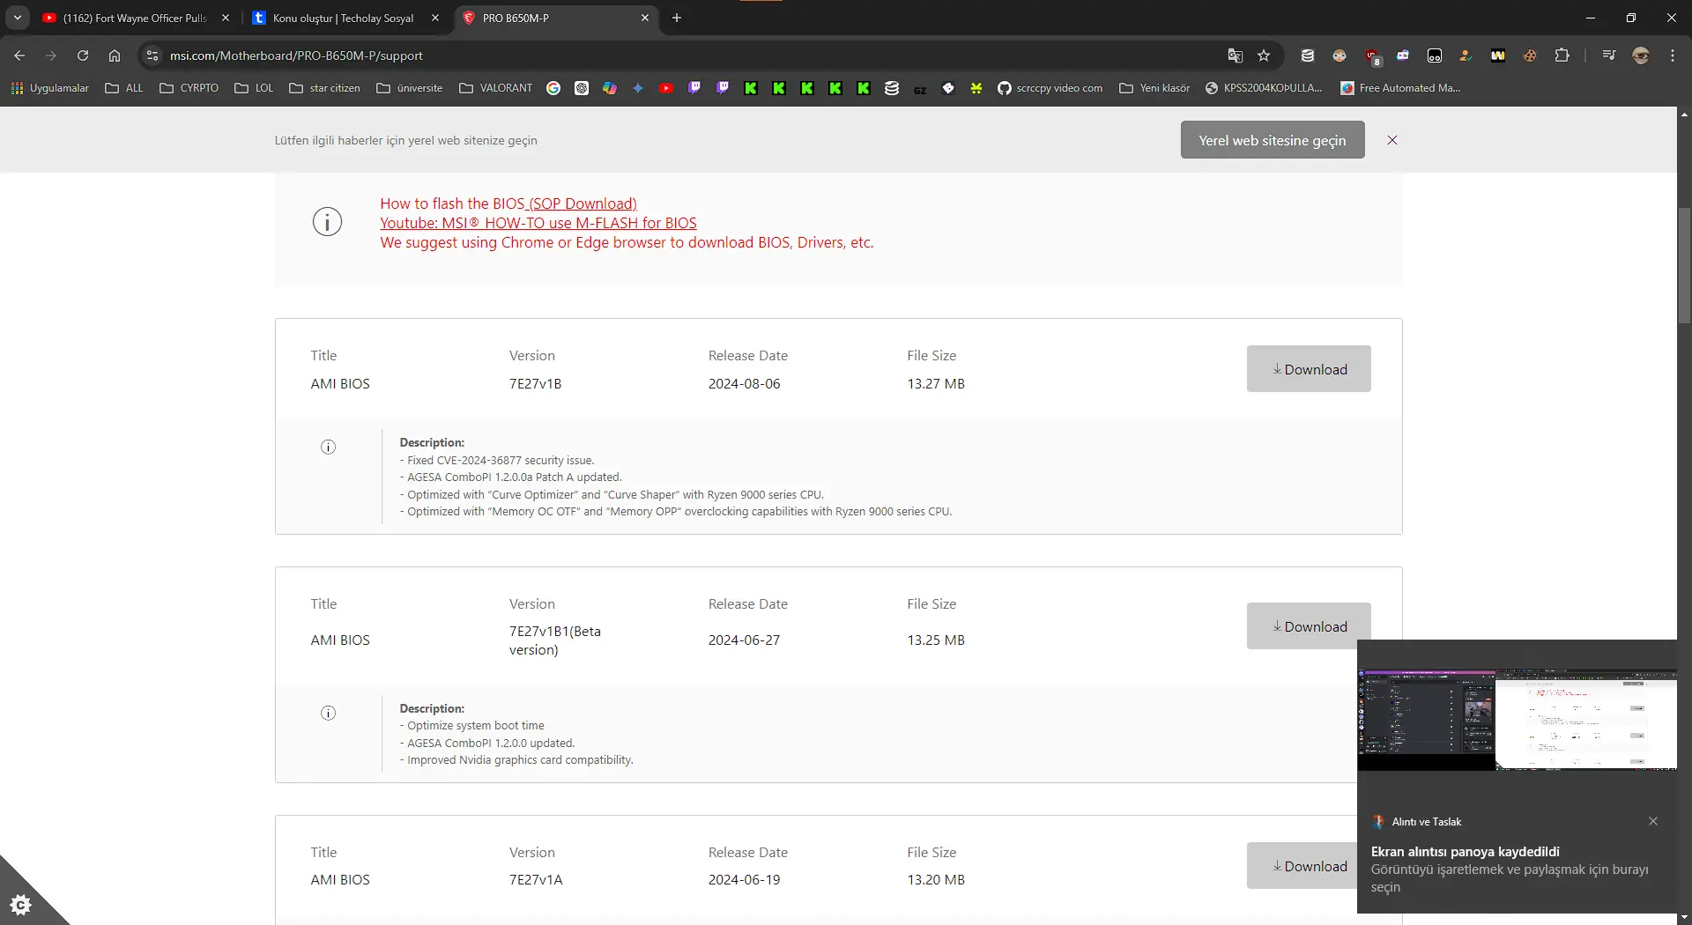Image resolution: width=1692 pixels, height=925 pixels.
Task: Click the yellow W extension icon
Action: (1498, 55)
